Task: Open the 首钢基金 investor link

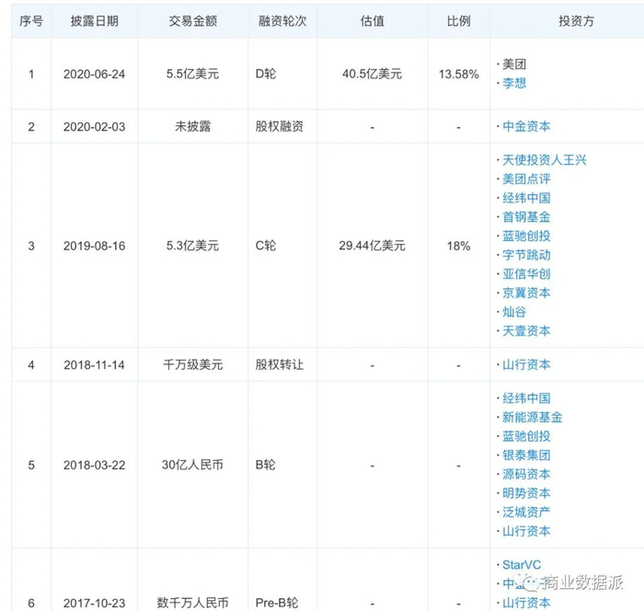Action: 526,217
